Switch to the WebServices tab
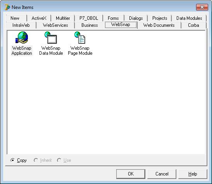212x184 pixels. point(55,25)
